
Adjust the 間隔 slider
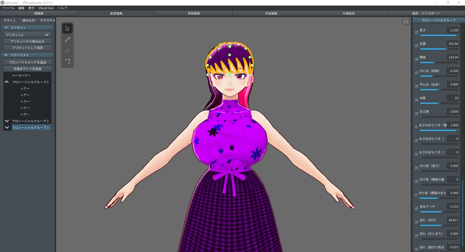(x=439, y=63)
